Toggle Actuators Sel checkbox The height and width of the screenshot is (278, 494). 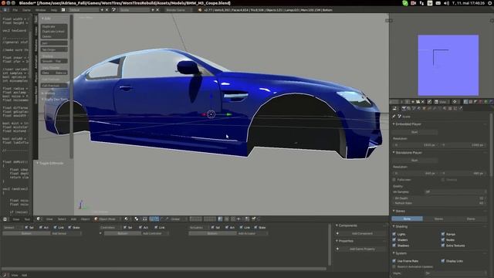pyautogui.click(x=213, y=227)
